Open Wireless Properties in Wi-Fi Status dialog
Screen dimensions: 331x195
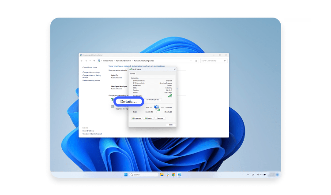[x=153, y=100]
